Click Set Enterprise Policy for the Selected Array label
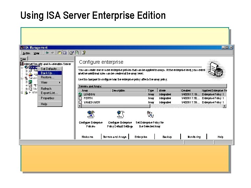 (150, 125)
